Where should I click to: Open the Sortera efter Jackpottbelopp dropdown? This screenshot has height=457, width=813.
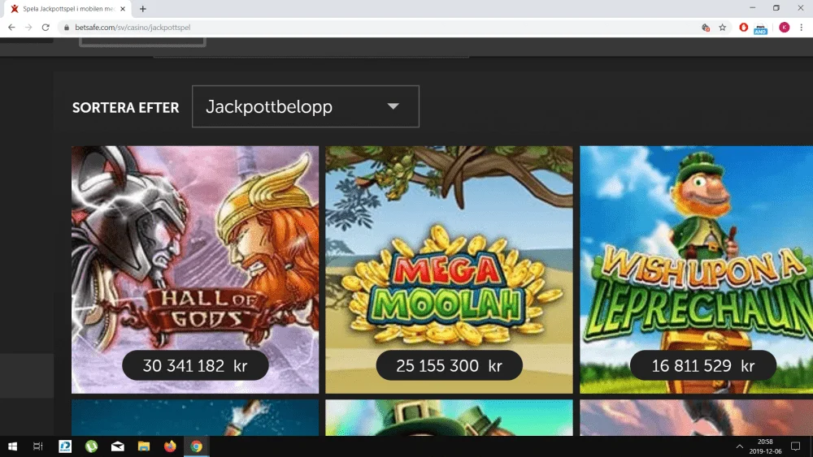306,106
